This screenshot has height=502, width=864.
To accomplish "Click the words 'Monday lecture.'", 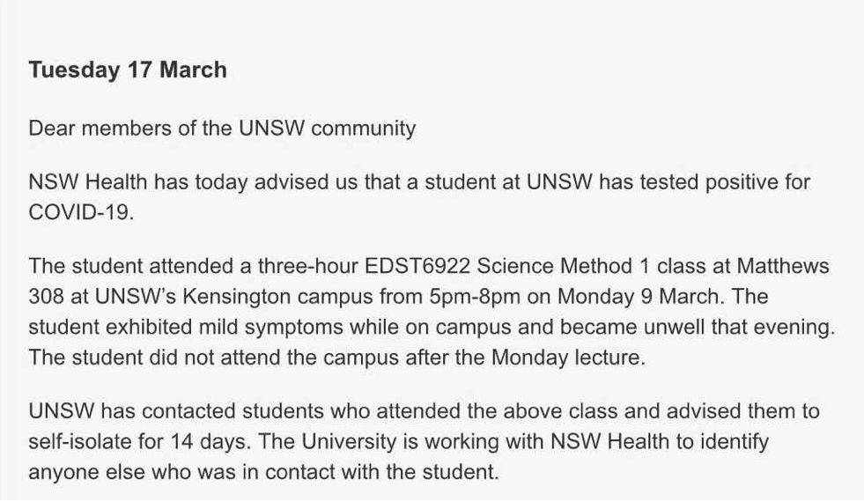I will [568, 358].
